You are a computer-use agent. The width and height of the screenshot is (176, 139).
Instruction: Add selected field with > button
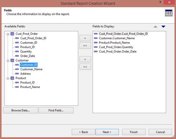[85, 38]
